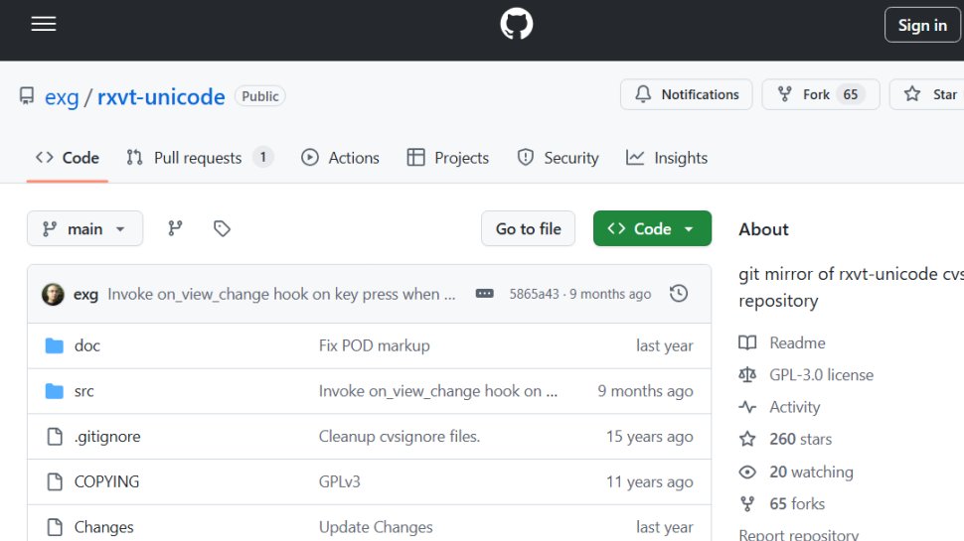Click the eye icon beside 20 watching
Viewport: 964px width, 541px height.
(x=747, y=472)
